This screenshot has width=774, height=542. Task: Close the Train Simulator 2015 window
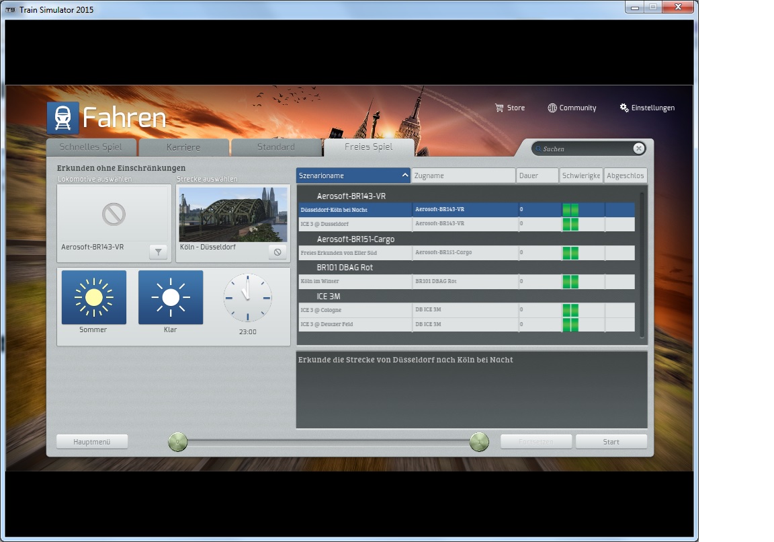pos(678,7)
